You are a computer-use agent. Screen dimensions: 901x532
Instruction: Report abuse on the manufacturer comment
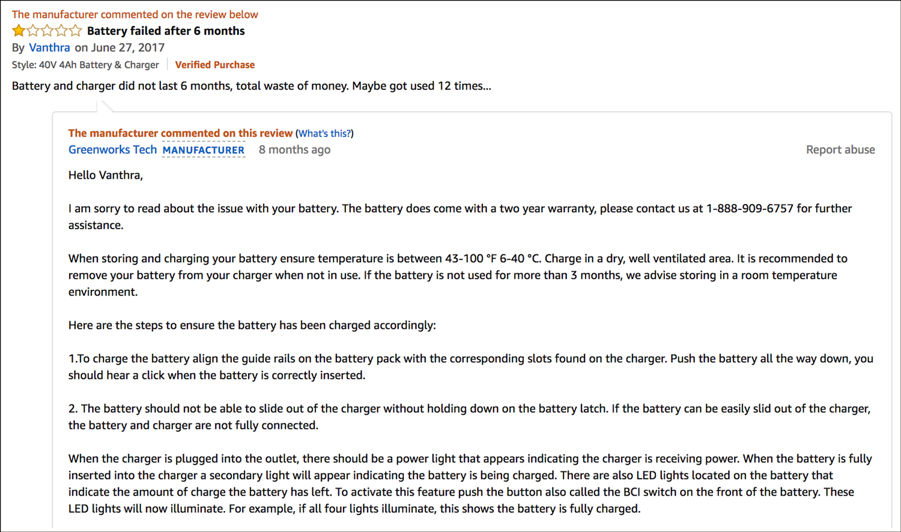pos(840,149)
